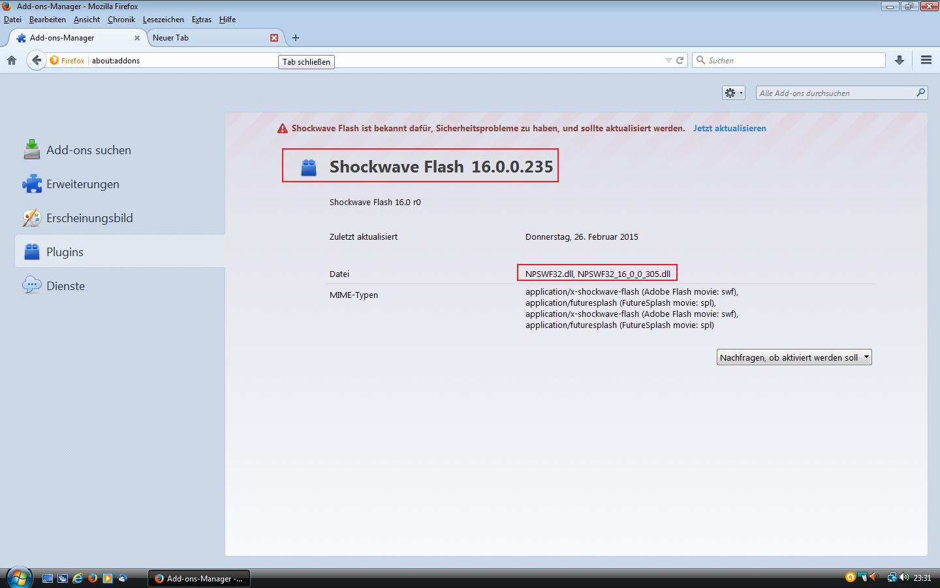
Task: Open the Ansicht menu
Action: coord(87,20)
